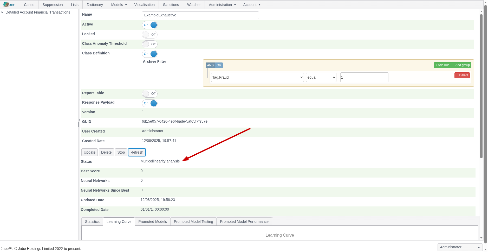Enable the Class Anomaly Threshold switch
This screenshot has height=252, width=488.
point(150,44)
